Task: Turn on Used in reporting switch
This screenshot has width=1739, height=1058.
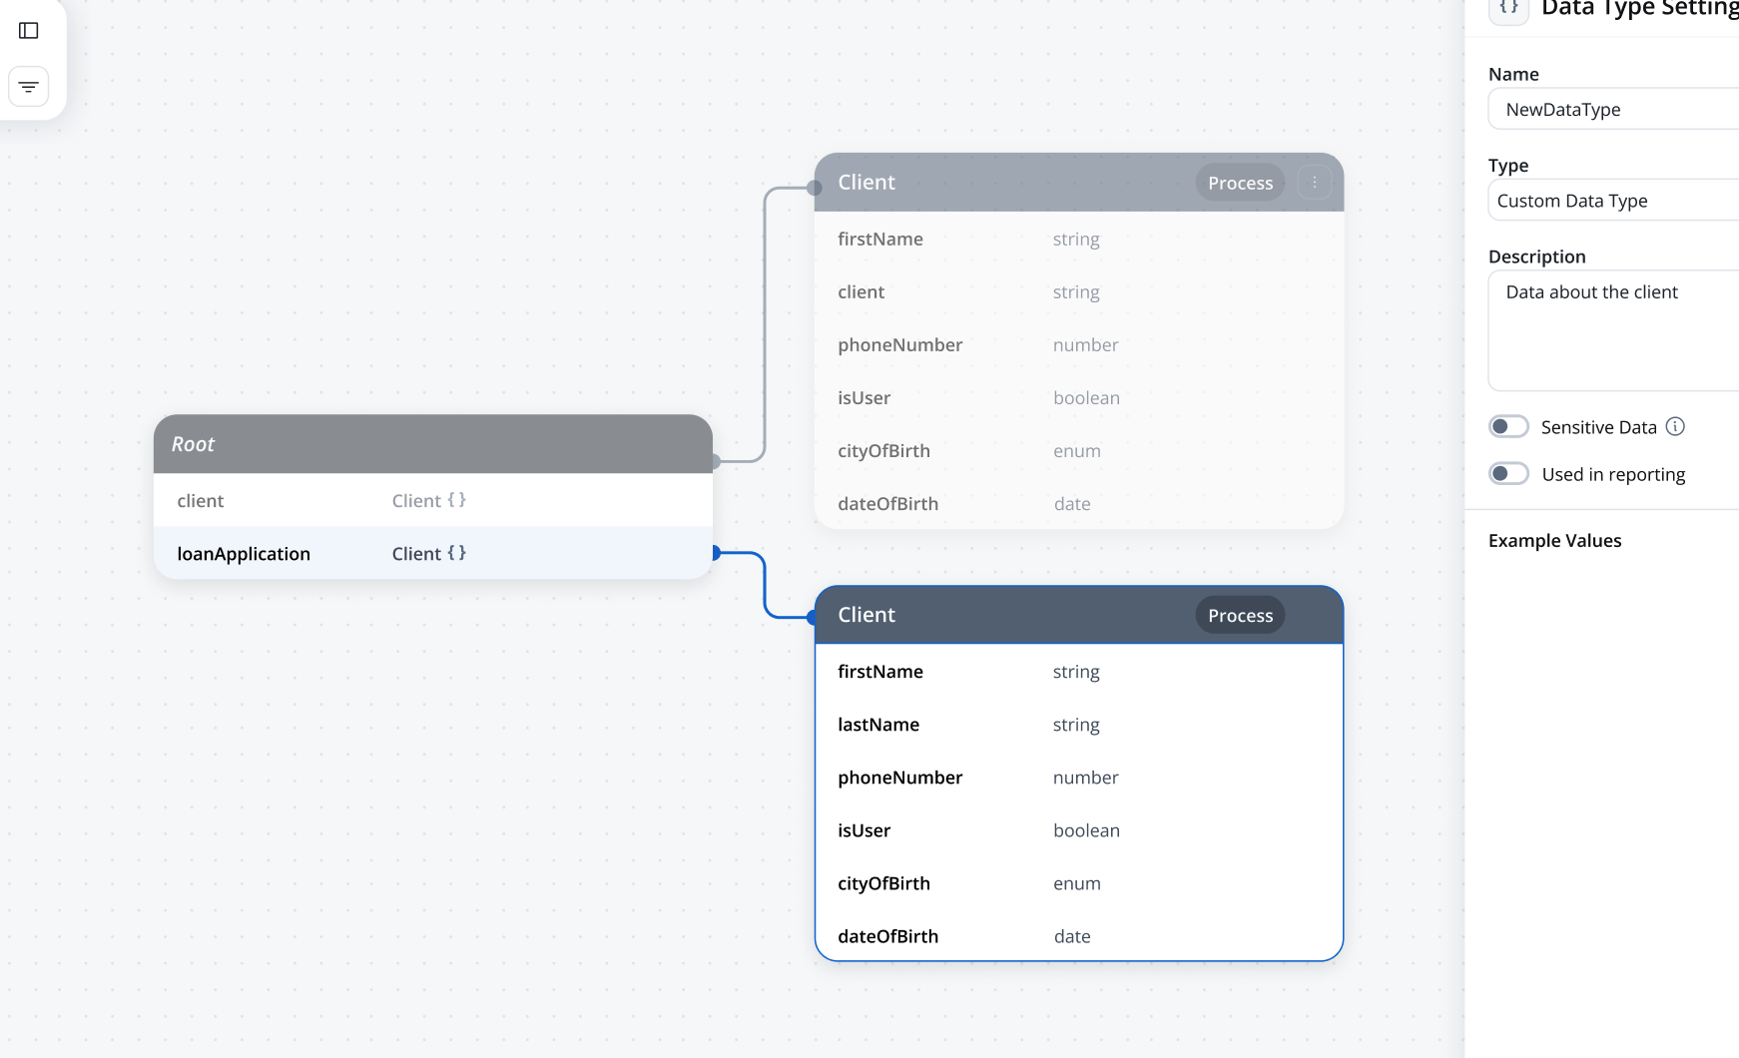Action: coord(1508,474)
